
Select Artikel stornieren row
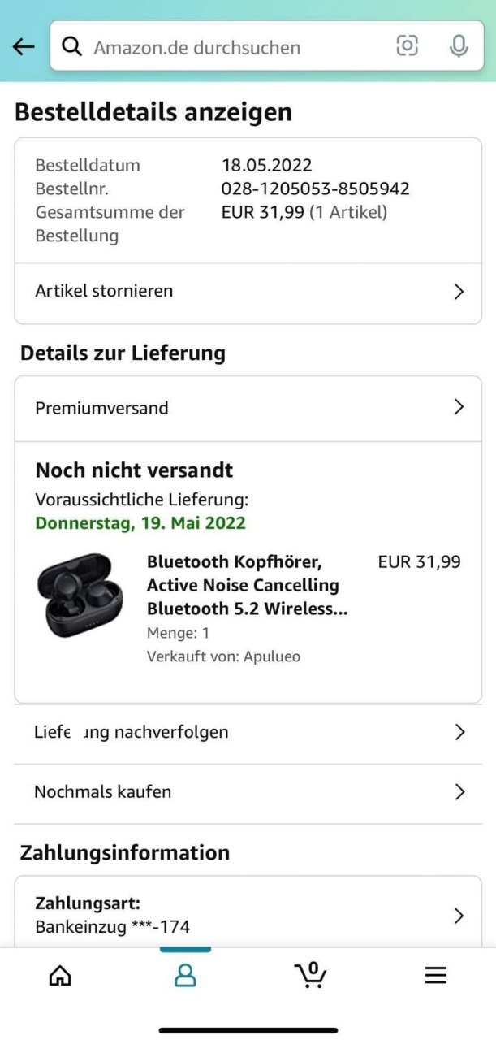point(248,292)
